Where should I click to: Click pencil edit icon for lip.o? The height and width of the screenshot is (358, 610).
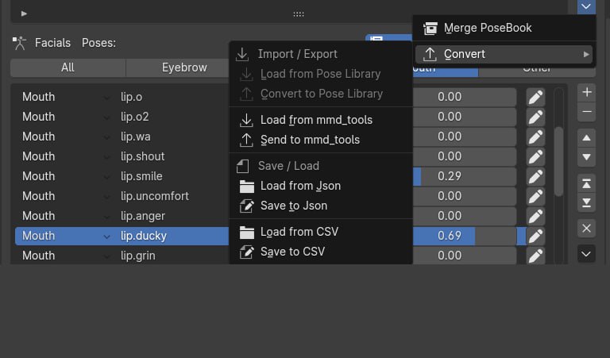(535, 97)
